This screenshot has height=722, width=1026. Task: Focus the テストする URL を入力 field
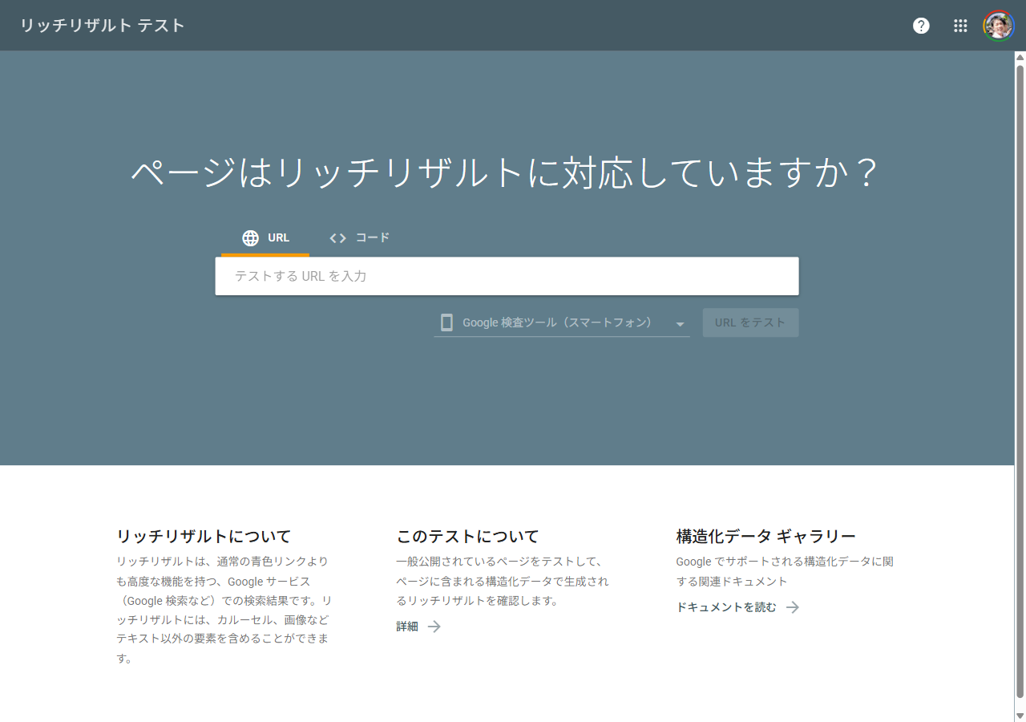507,276
